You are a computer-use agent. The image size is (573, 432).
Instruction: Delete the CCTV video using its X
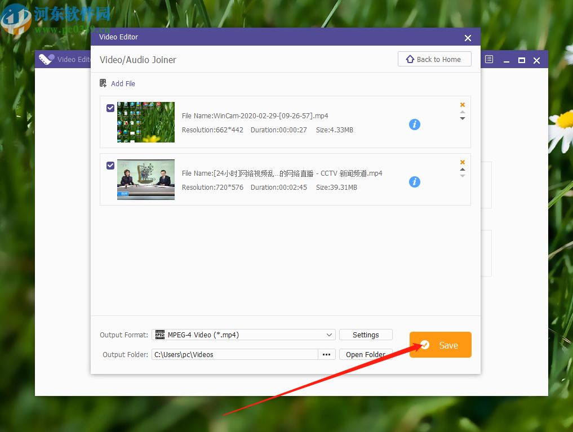[462, 162]
